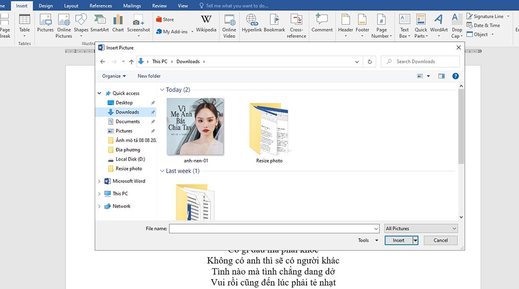Open the Organize dropdown menu
519x289 pixels.
click(x=114, y=76)
